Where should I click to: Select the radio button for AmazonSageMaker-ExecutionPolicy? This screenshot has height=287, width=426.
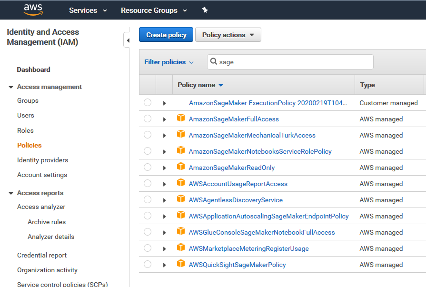pos(147,102)
